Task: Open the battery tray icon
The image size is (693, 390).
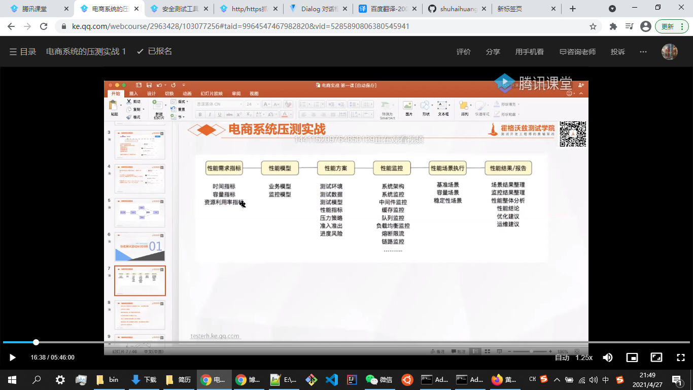Action: tap(569, 379)
